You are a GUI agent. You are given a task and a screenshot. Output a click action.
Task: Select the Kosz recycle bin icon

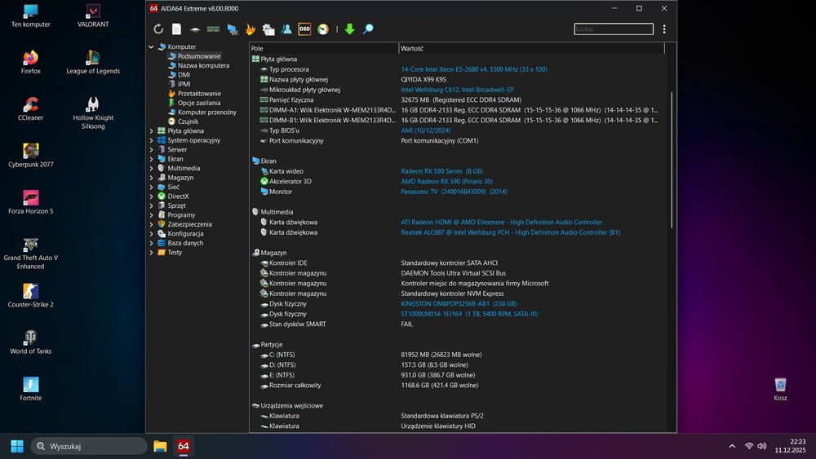(x=780, y=390)
